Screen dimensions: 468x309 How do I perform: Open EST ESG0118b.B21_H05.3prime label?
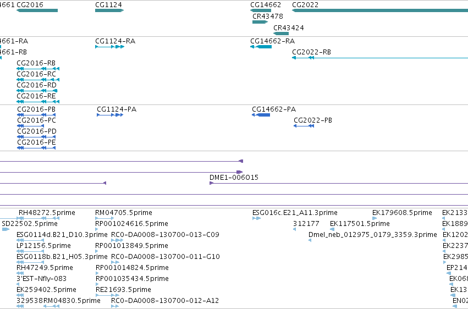[62, 257]
